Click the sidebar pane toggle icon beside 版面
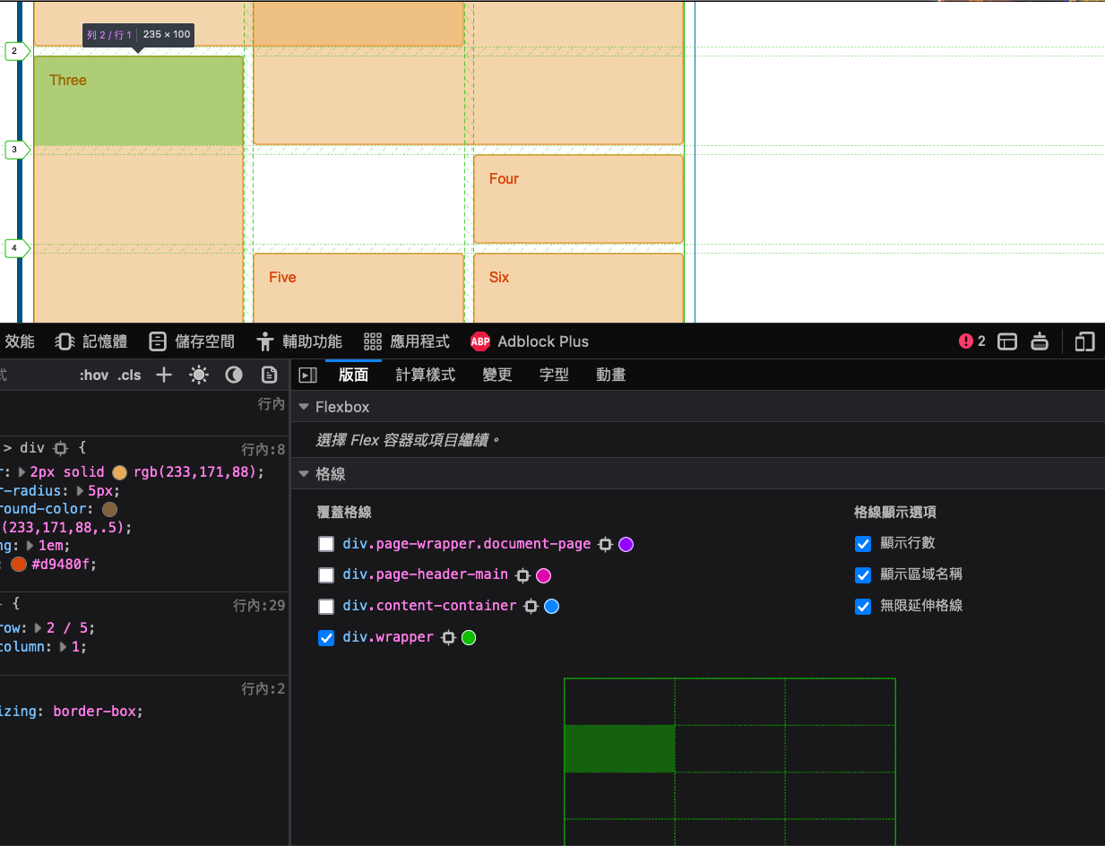This screenshot has width=1105, height=846. tap(307, 375)
